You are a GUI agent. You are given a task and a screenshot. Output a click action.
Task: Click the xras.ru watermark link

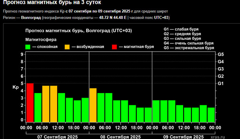point(226,137)
